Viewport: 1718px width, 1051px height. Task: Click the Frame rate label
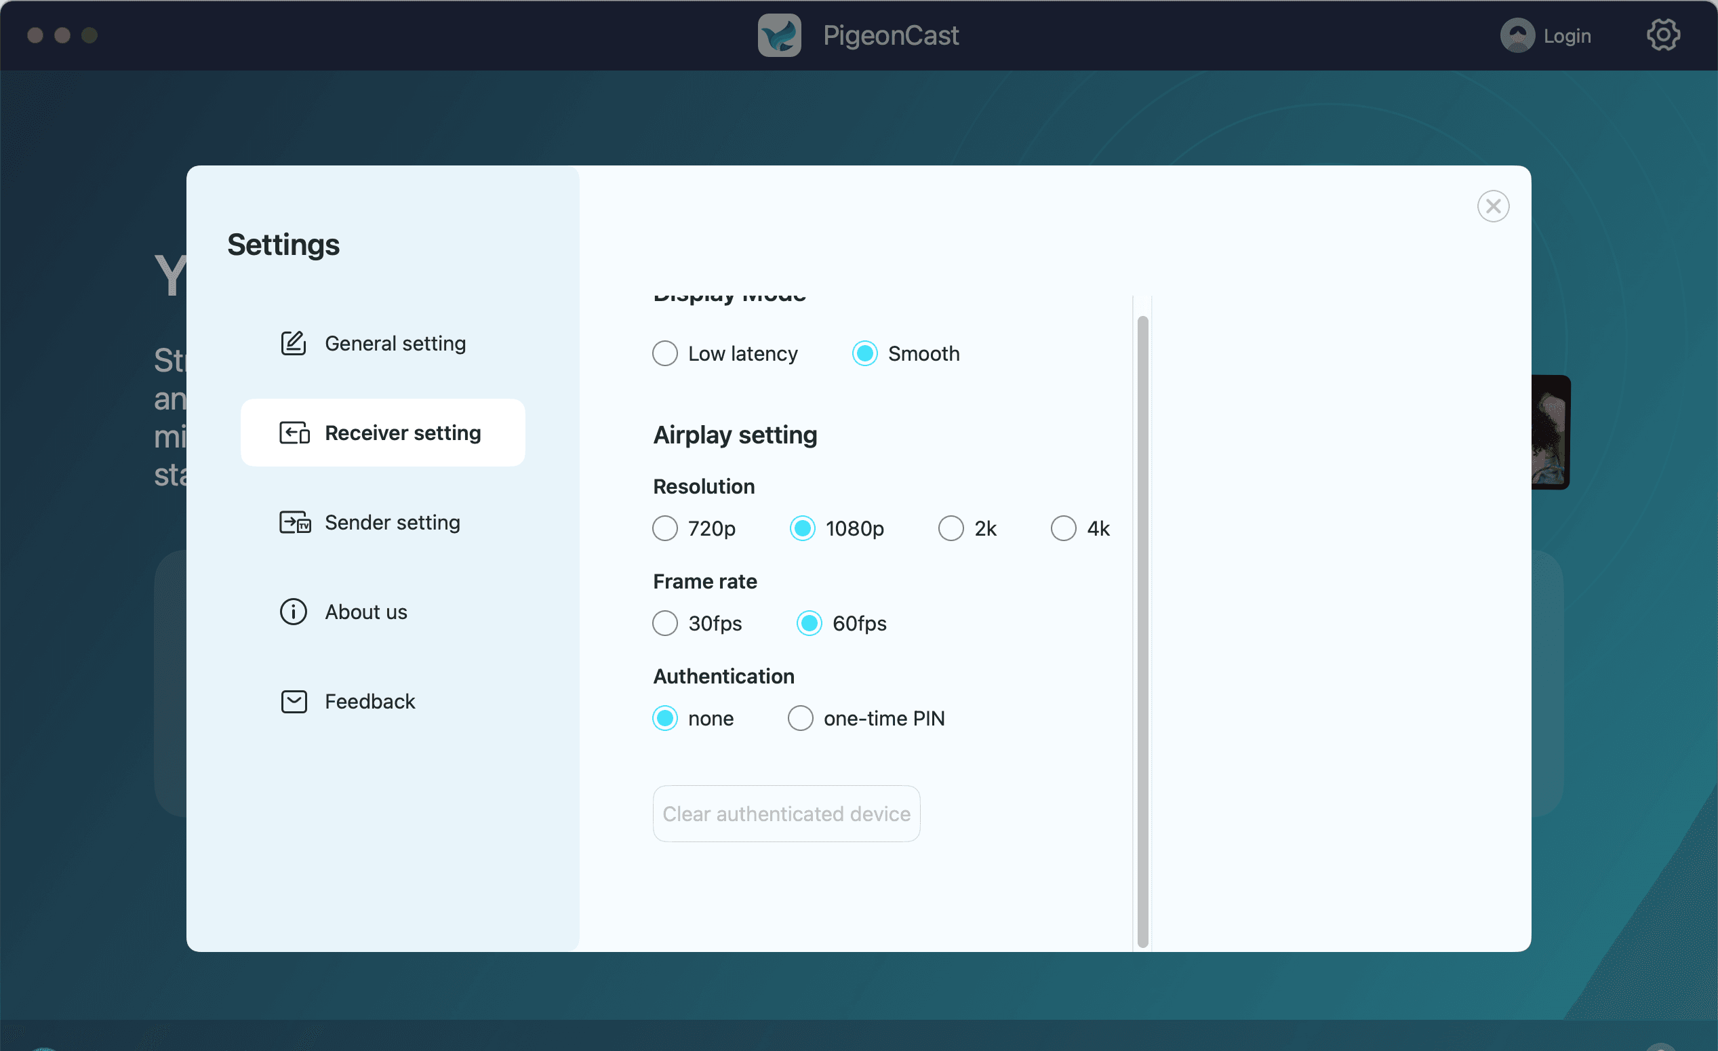[x=705, y=581]
